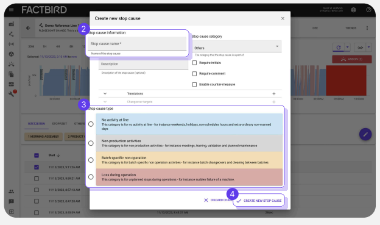Click the red Loss during operation card
380x225 pixels.
pos(189,177)
